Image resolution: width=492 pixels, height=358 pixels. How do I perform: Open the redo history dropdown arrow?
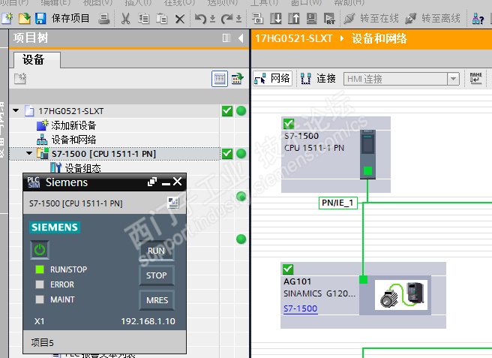click(x=238, y=20)
